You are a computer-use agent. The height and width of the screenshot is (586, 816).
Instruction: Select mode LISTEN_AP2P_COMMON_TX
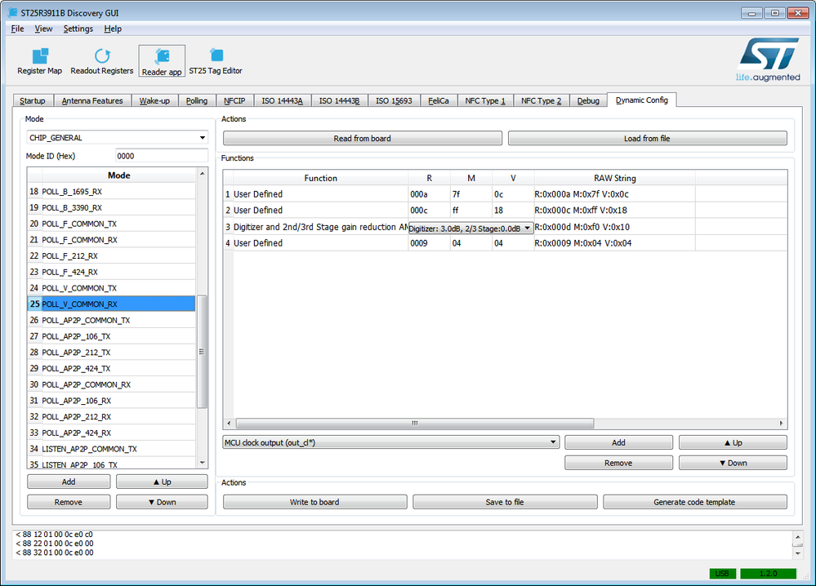(111, 449)
